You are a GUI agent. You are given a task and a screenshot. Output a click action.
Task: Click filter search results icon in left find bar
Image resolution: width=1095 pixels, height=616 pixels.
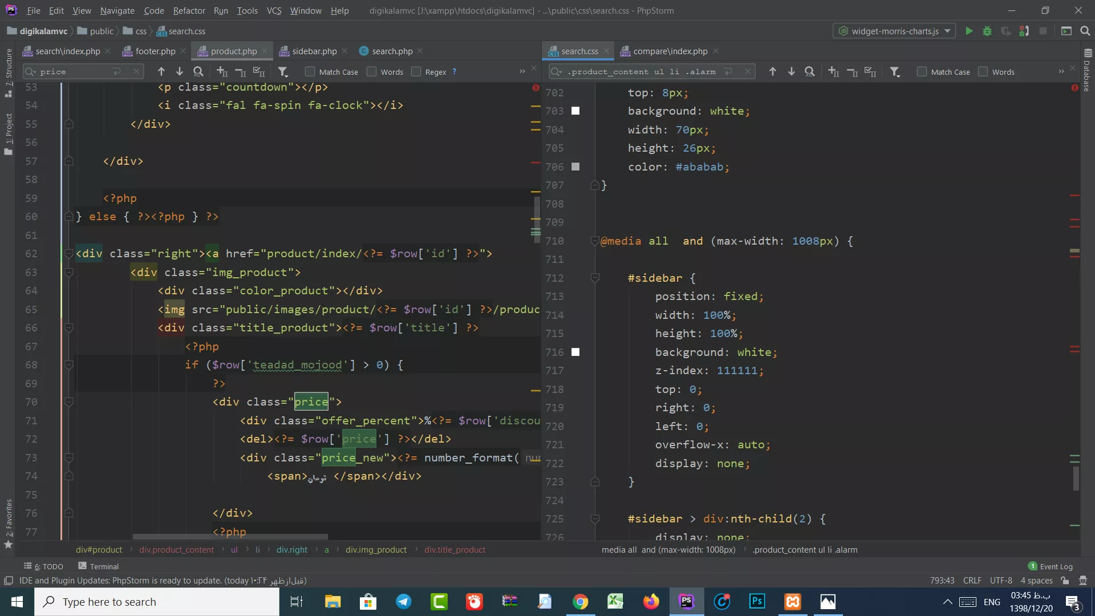tap(283, 71)
